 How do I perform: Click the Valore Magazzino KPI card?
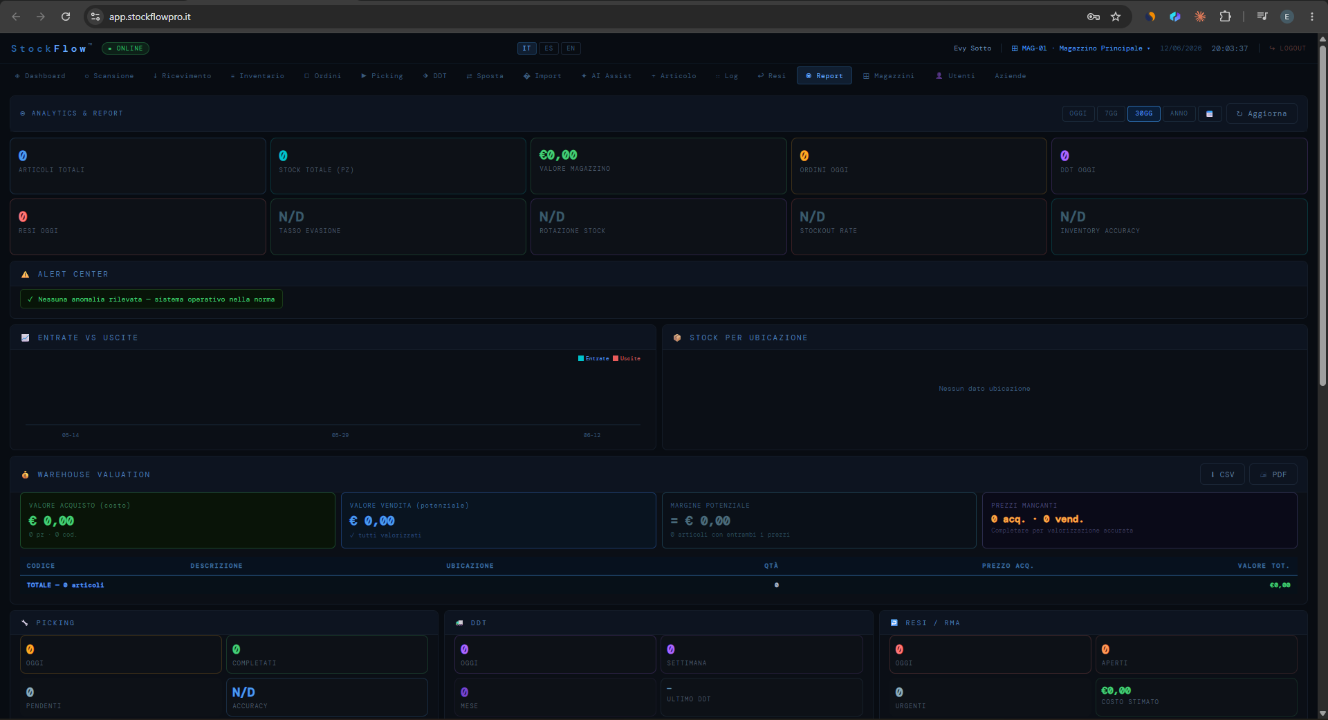point(658,166)
